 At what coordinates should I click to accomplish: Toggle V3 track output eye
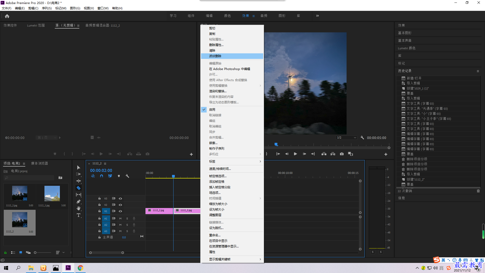pyautogui.click(x=120, y=198)
